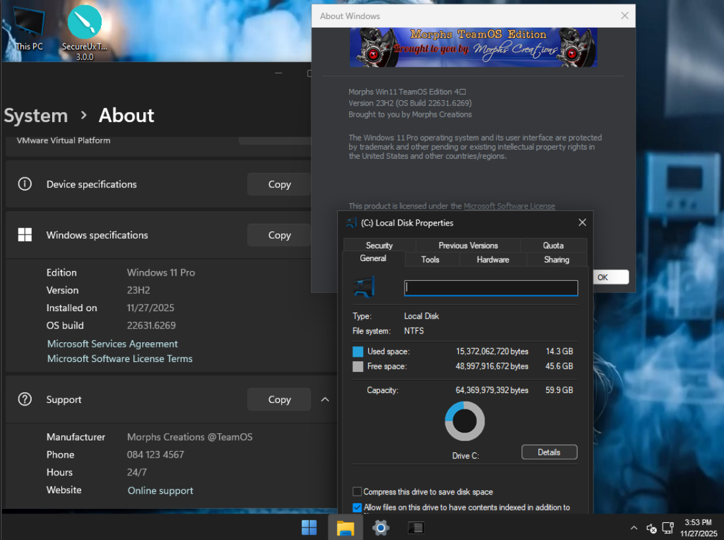This screenshot has height=540, width=724.
Task: Enable Compress this drive checkbox
Action: coord(357,492)
